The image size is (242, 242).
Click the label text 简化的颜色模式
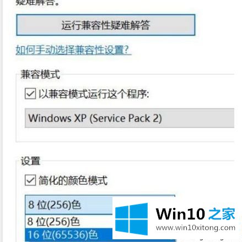[73, 180]
